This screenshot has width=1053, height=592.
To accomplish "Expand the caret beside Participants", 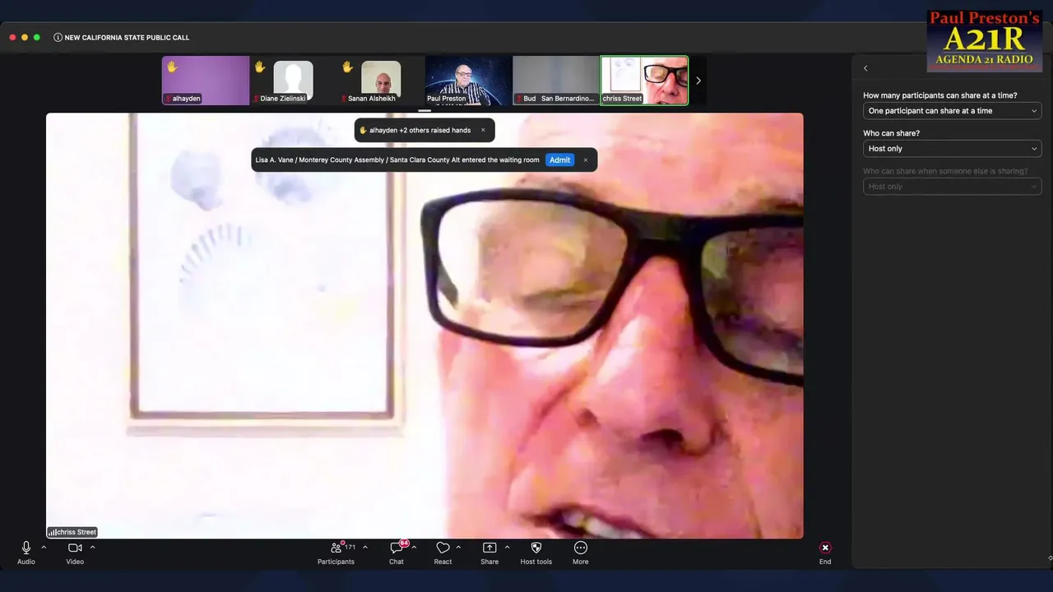I will pos(365,548).
